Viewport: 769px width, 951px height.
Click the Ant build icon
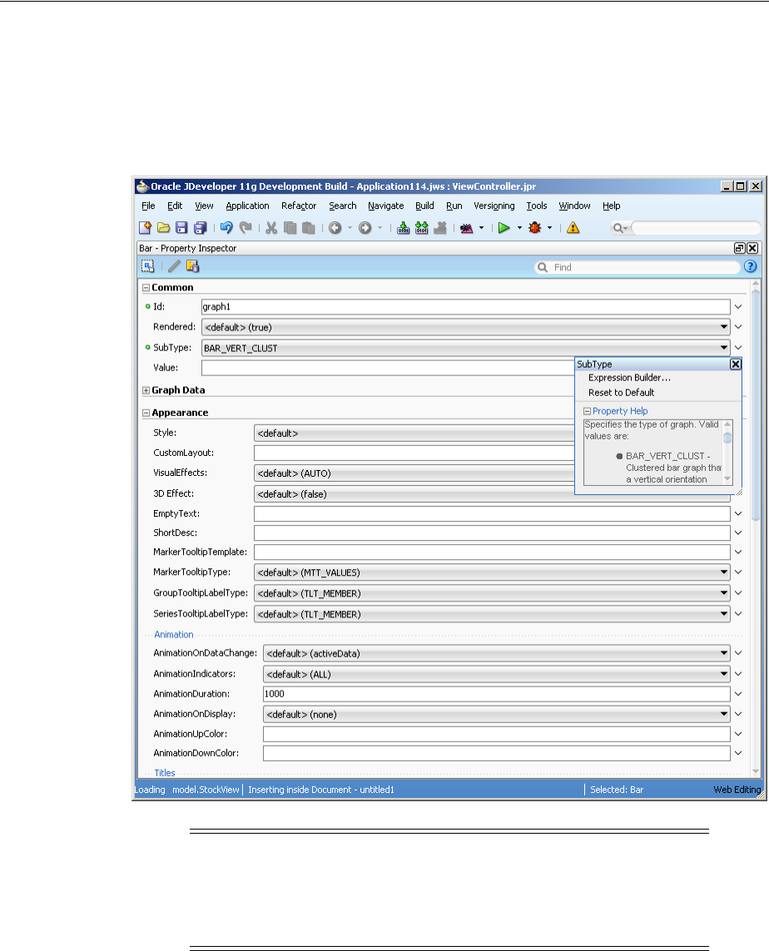tap(466, 227)
